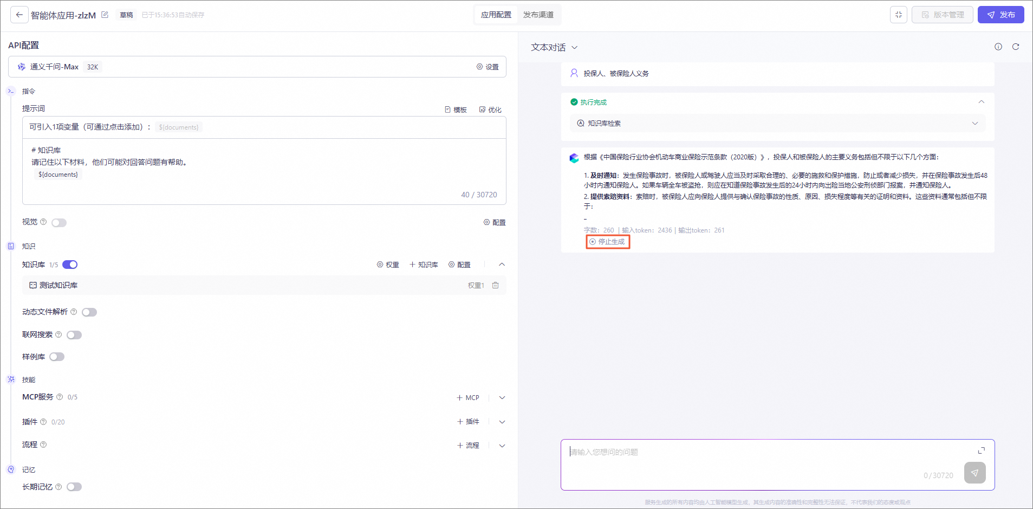Image resolution: width=1033 pixels, height=509 pixels.
Task: Enable 动态文件解析 switch
Action: coord(89,312)
